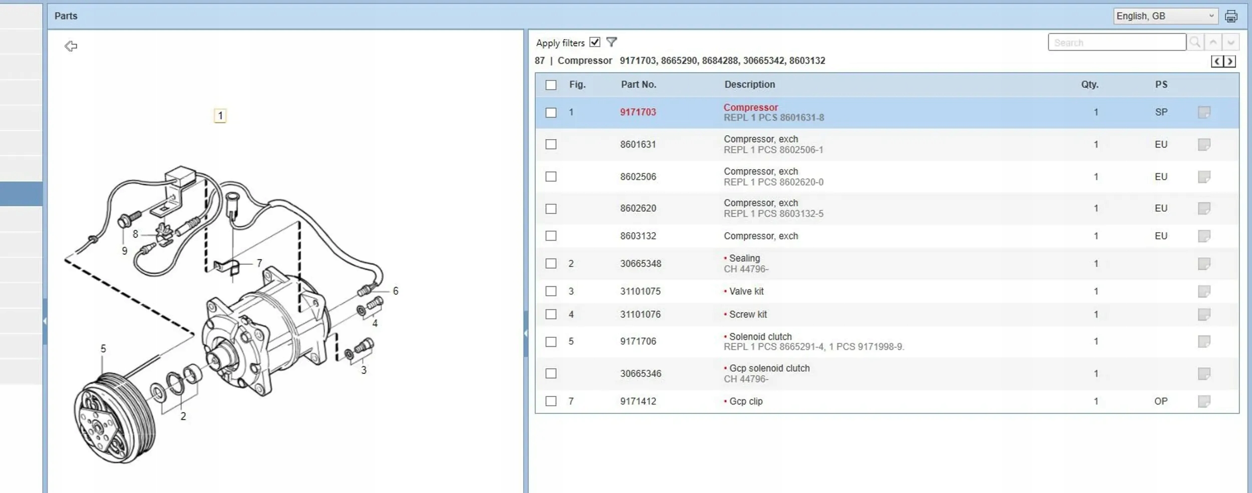Click the Gcp solenoid clutch description

point(769,368)
